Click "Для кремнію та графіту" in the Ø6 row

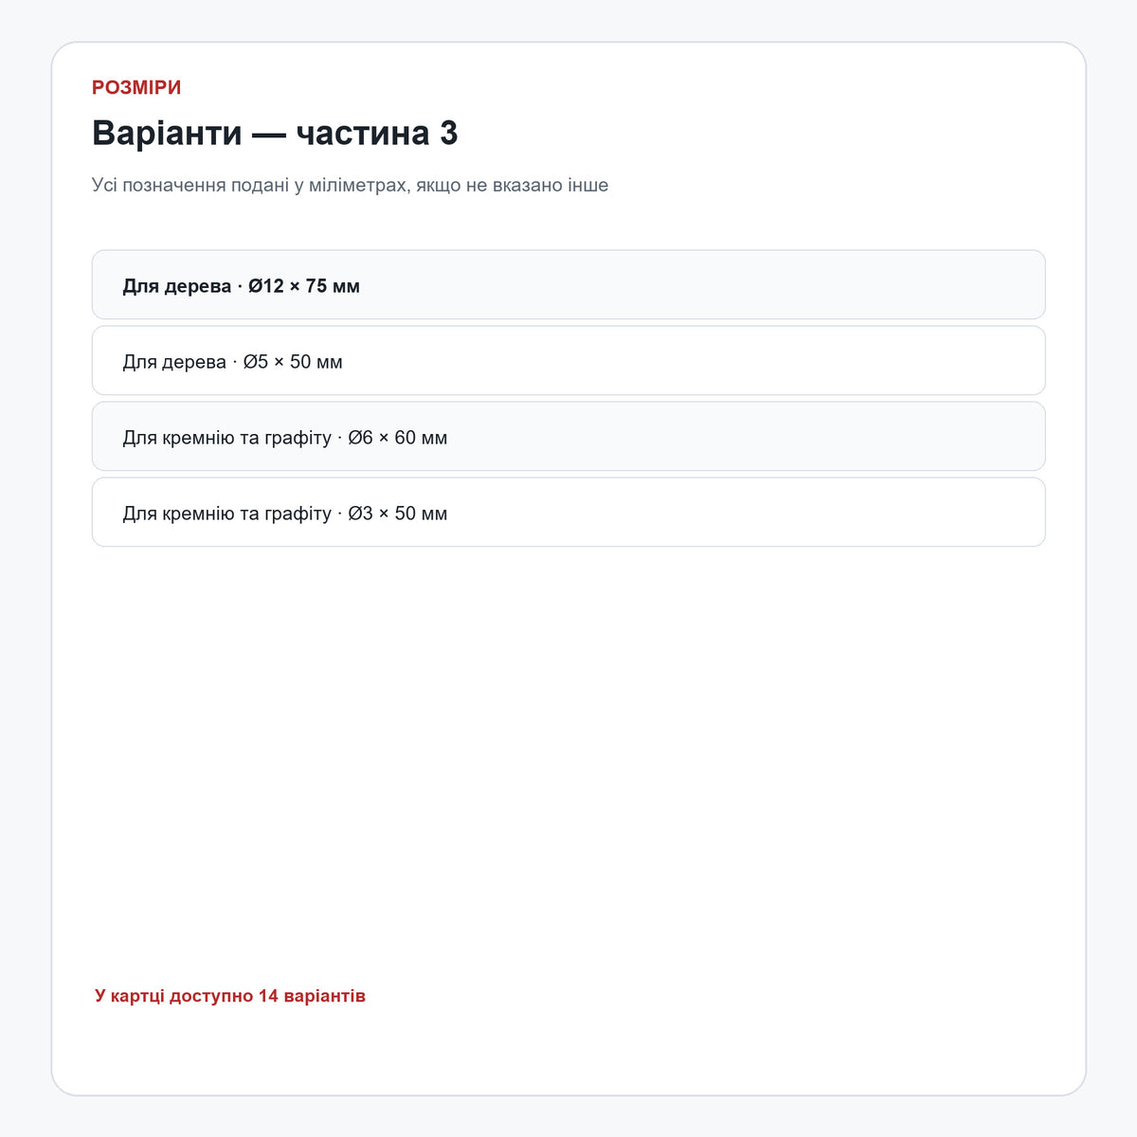coord(226,438)
